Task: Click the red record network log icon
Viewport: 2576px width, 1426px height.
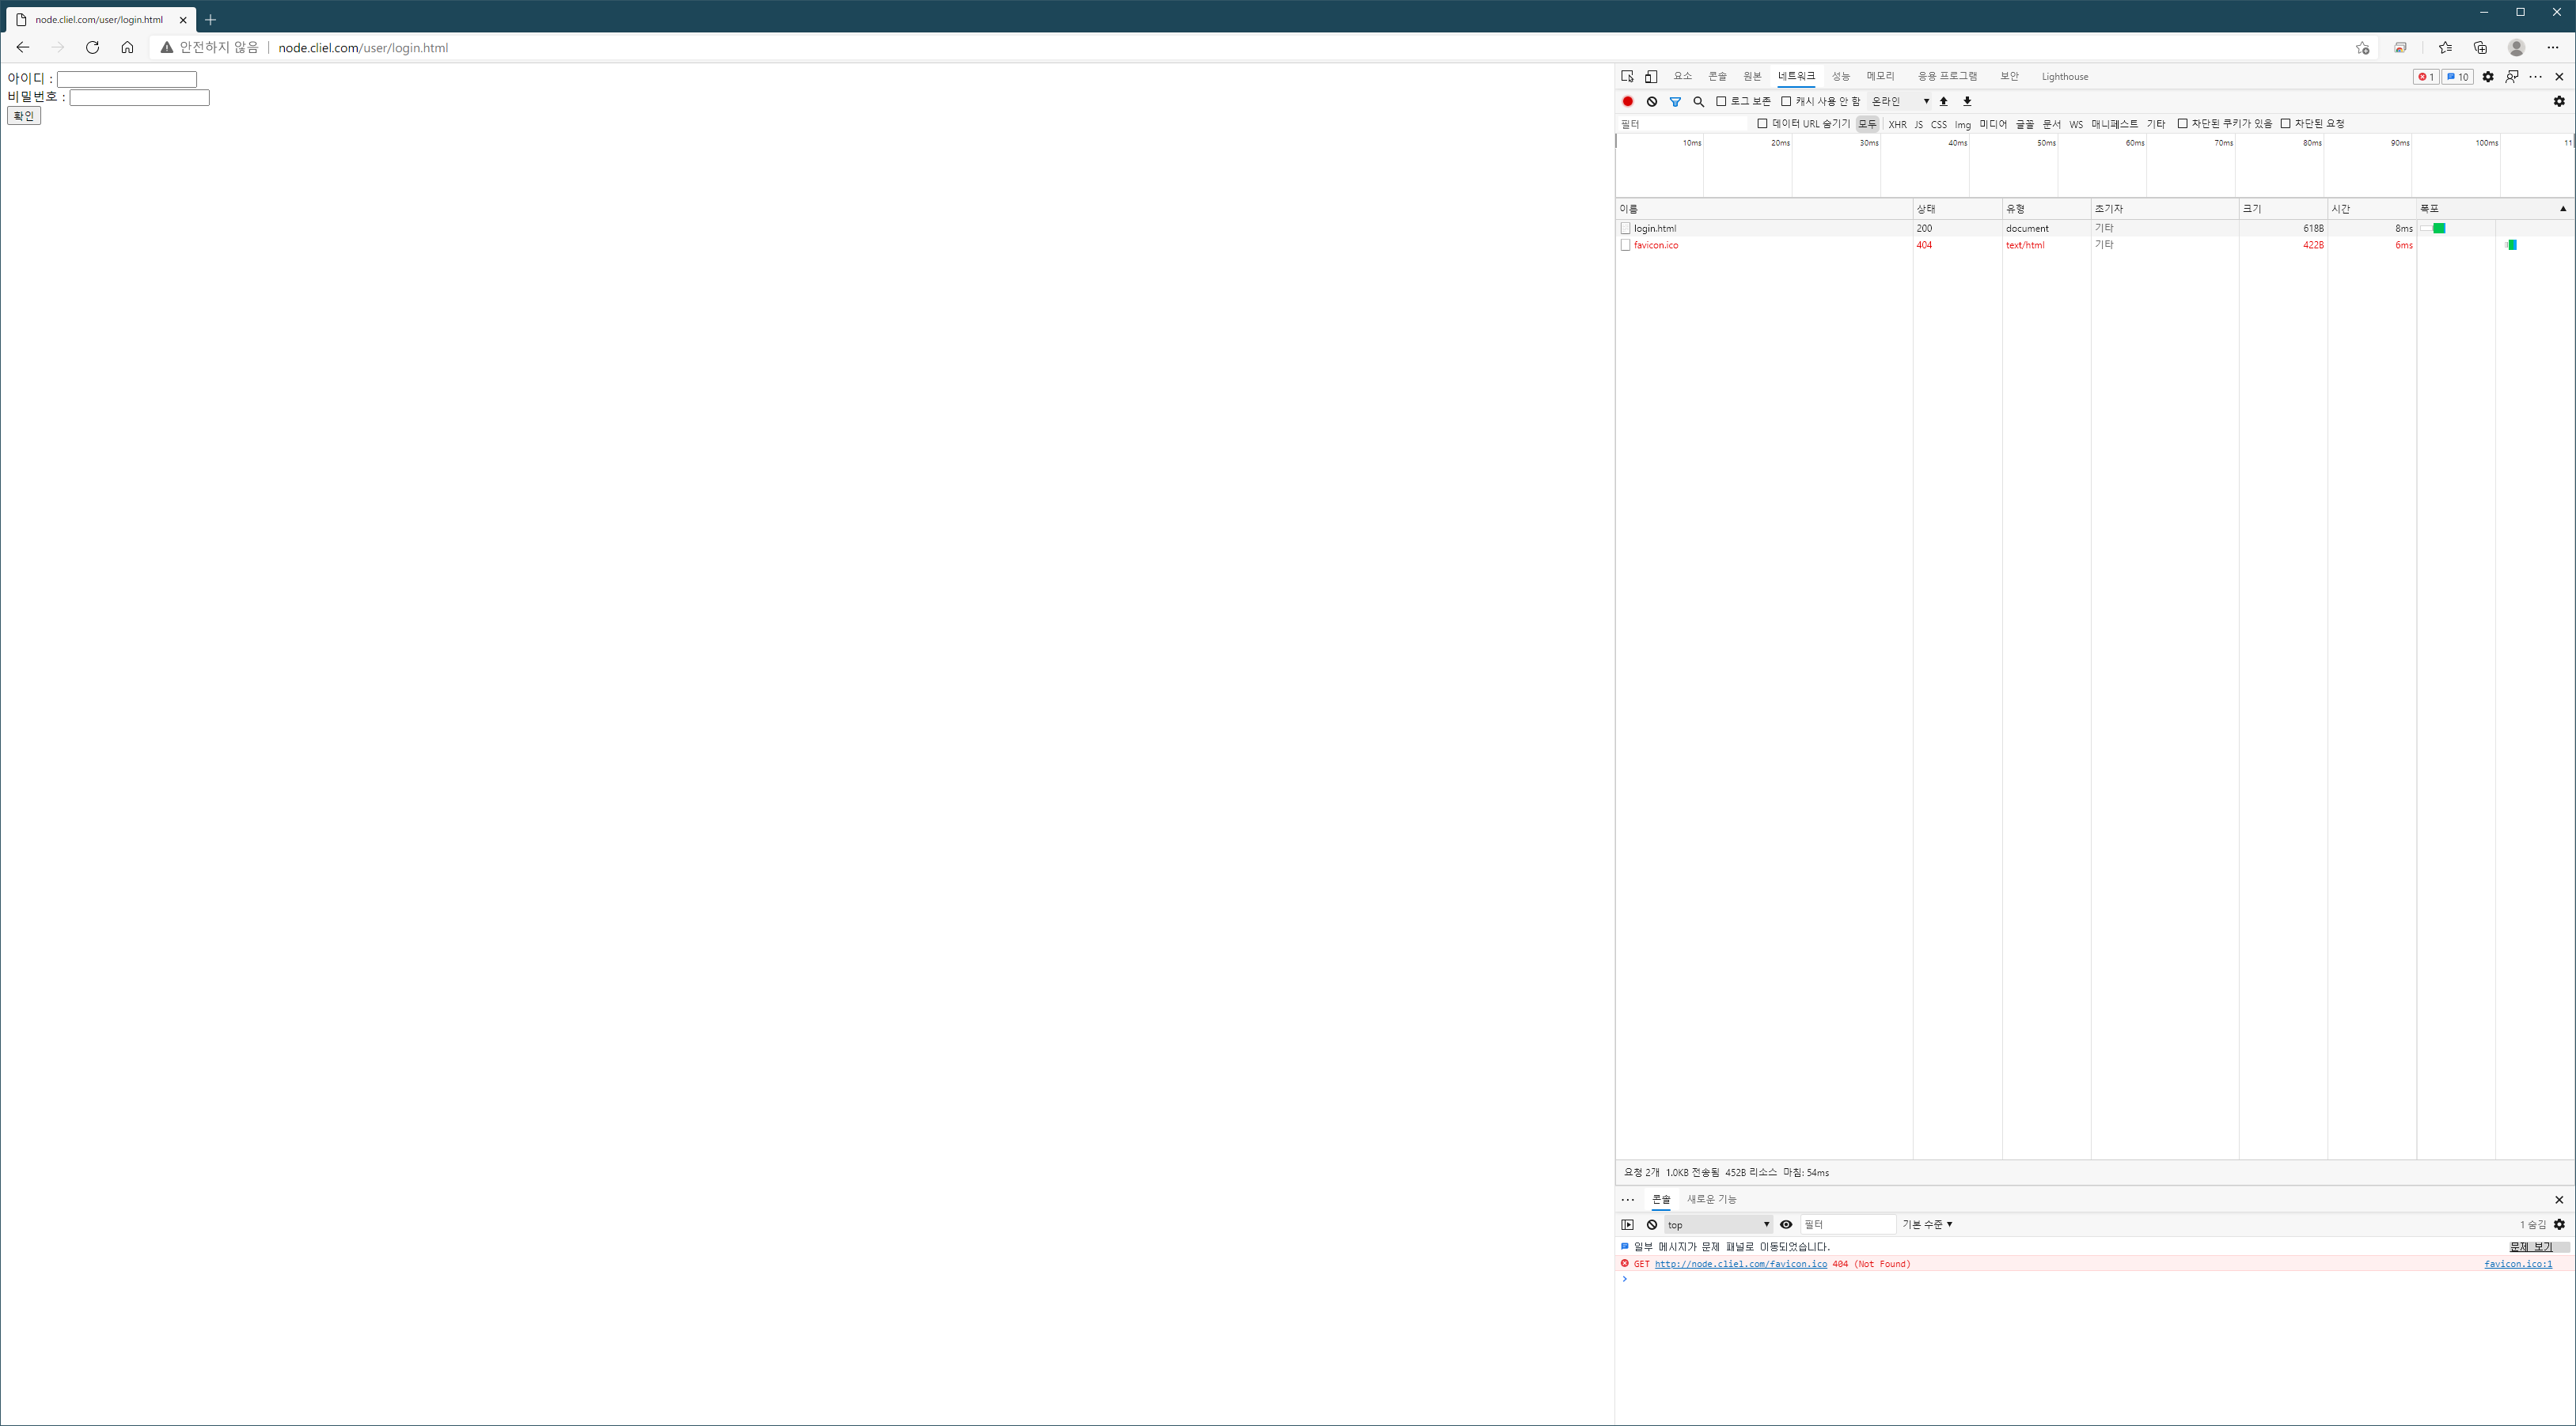Action: 1627,101
